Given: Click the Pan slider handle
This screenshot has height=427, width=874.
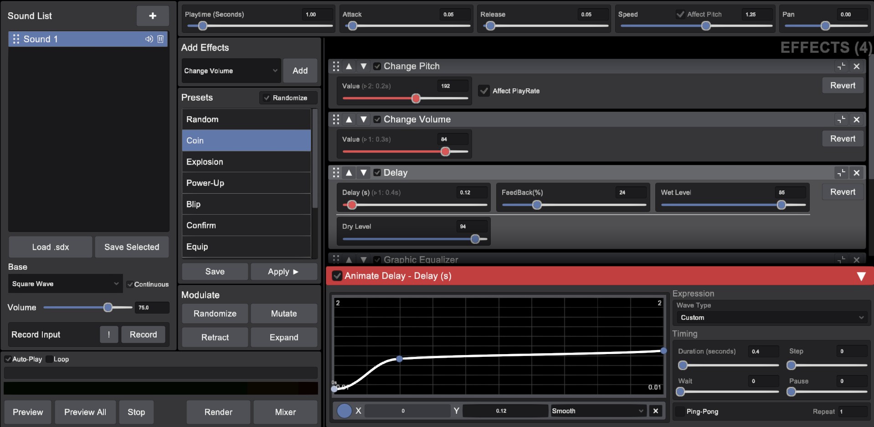Looking at the screenshot, I should click(825, 26).
